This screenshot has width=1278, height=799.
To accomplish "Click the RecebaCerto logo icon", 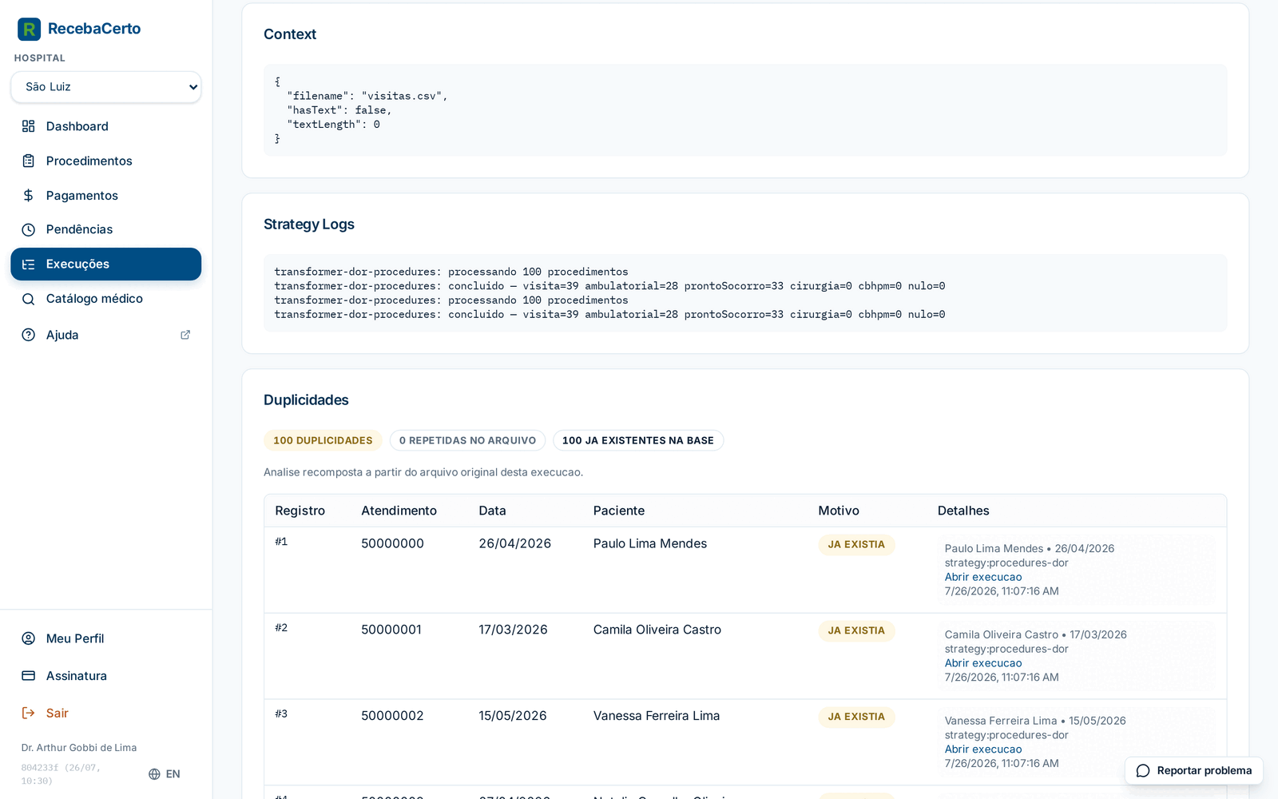I will coord(29,30).
